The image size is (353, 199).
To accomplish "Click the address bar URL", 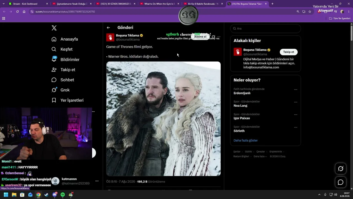I will (x=65, y=12).
